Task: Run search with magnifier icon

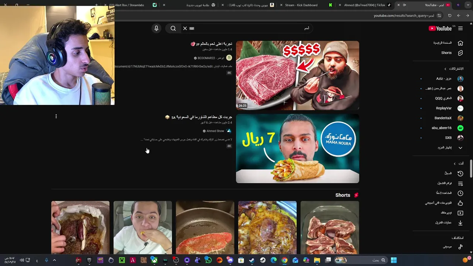Action: point(173,28)
